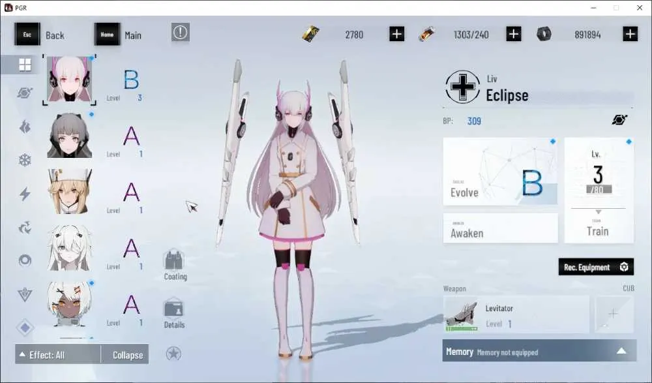Click the "Memory not equipped" text
This screenshot has width=652, height=383.
click(507, 352)
